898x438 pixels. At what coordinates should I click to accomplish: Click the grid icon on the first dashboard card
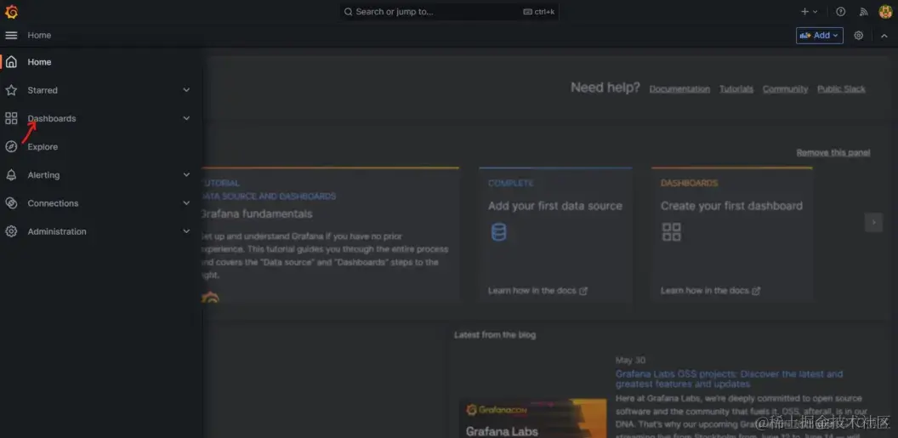[671, 232]
